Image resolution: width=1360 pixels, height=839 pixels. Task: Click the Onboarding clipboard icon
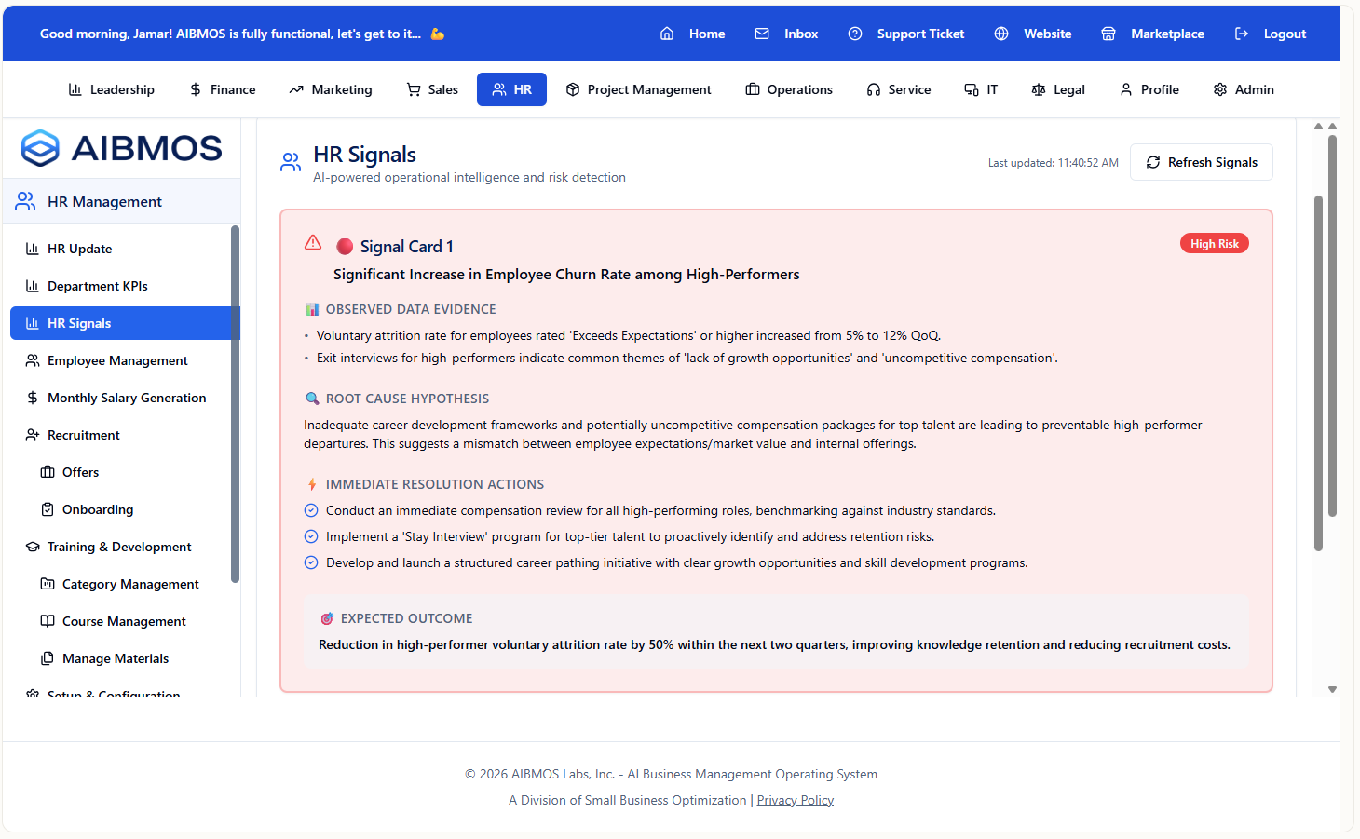pyautogui.click(x=48, y=509)
